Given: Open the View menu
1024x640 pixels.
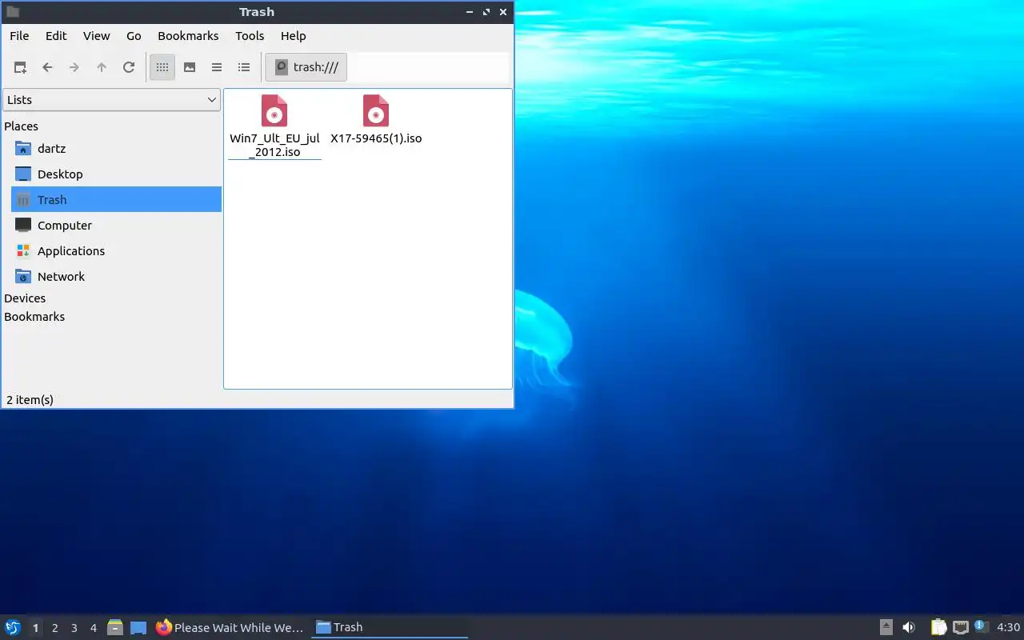Looking at the screenshot, I should tap(97, 36).
